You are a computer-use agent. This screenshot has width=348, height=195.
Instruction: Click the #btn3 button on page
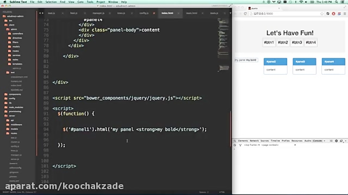tap(297, 42)
